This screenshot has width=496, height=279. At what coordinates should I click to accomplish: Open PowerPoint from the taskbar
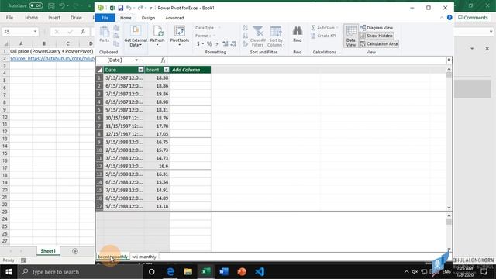[x=242, y=272]
